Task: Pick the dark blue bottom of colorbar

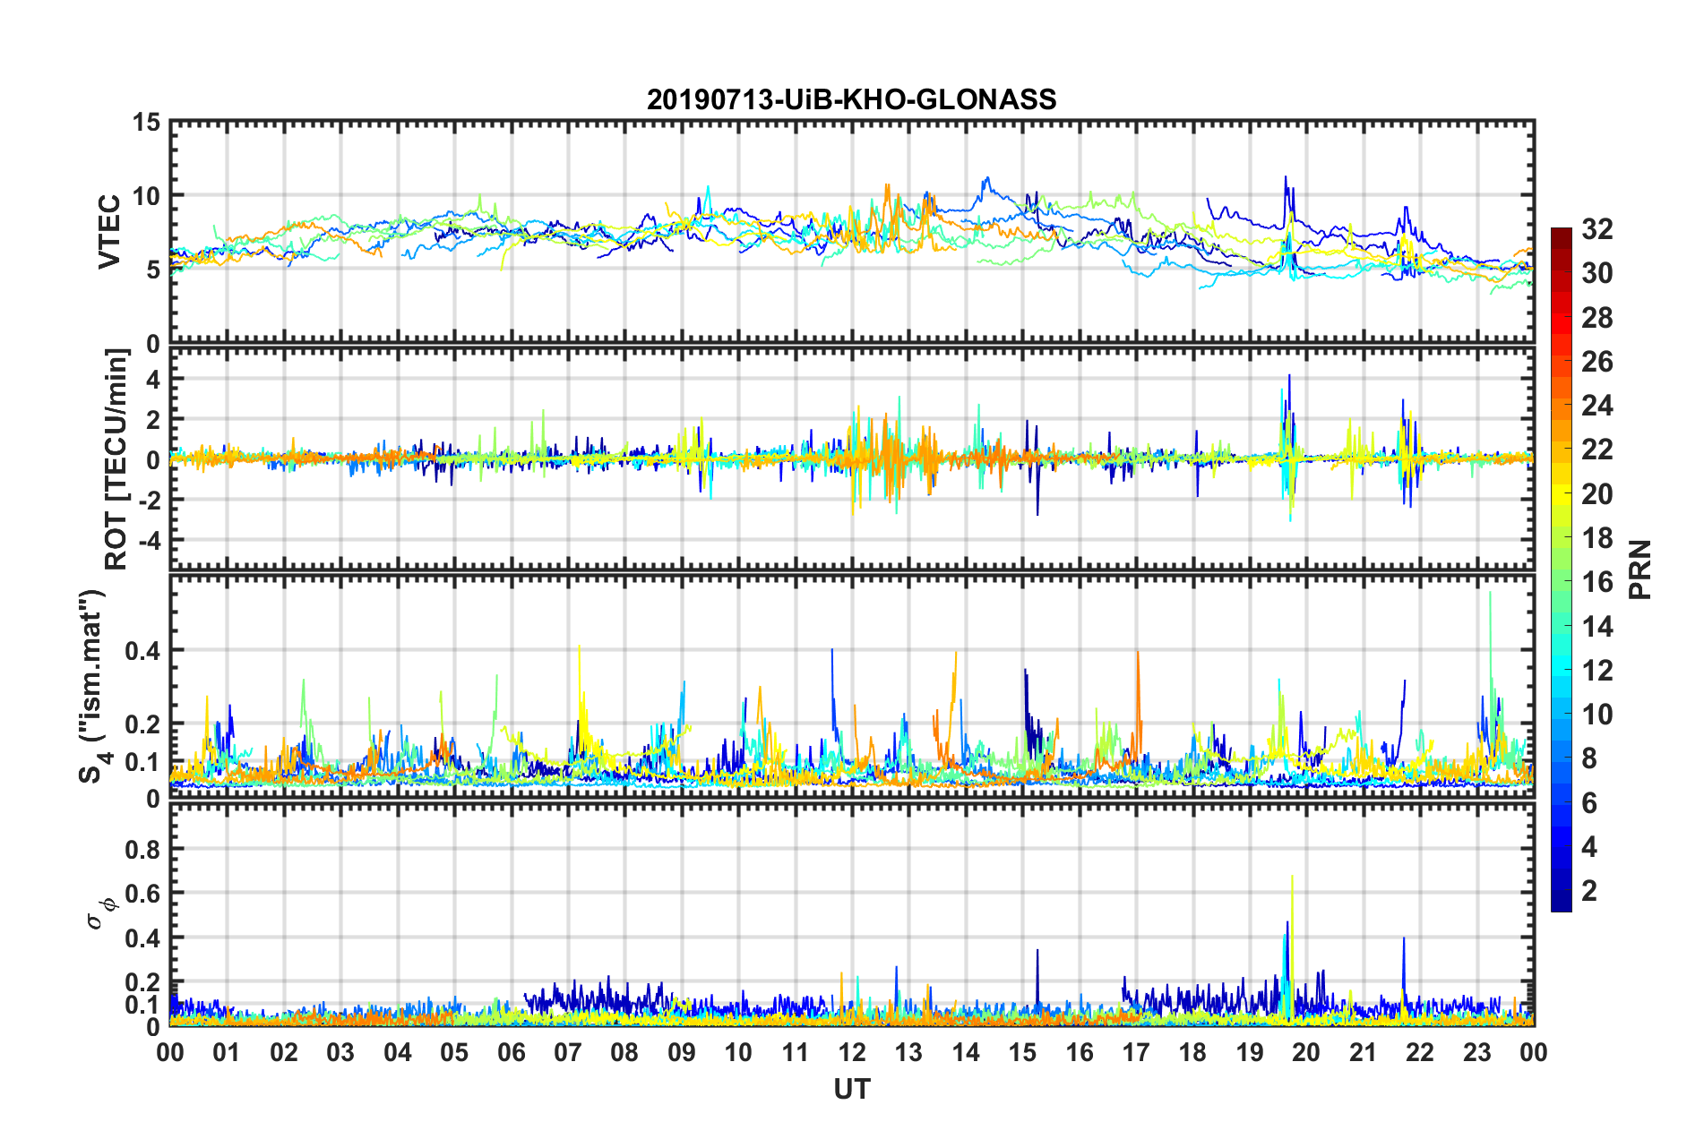Action: (1561, 903)
